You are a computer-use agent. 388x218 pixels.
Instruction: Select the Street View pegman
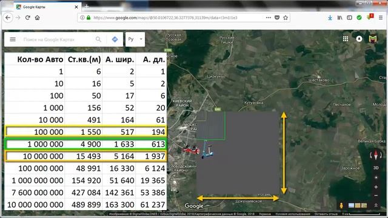point(341,205)
